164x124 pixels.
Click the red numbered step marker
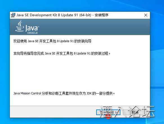click(x=108, y=116)
